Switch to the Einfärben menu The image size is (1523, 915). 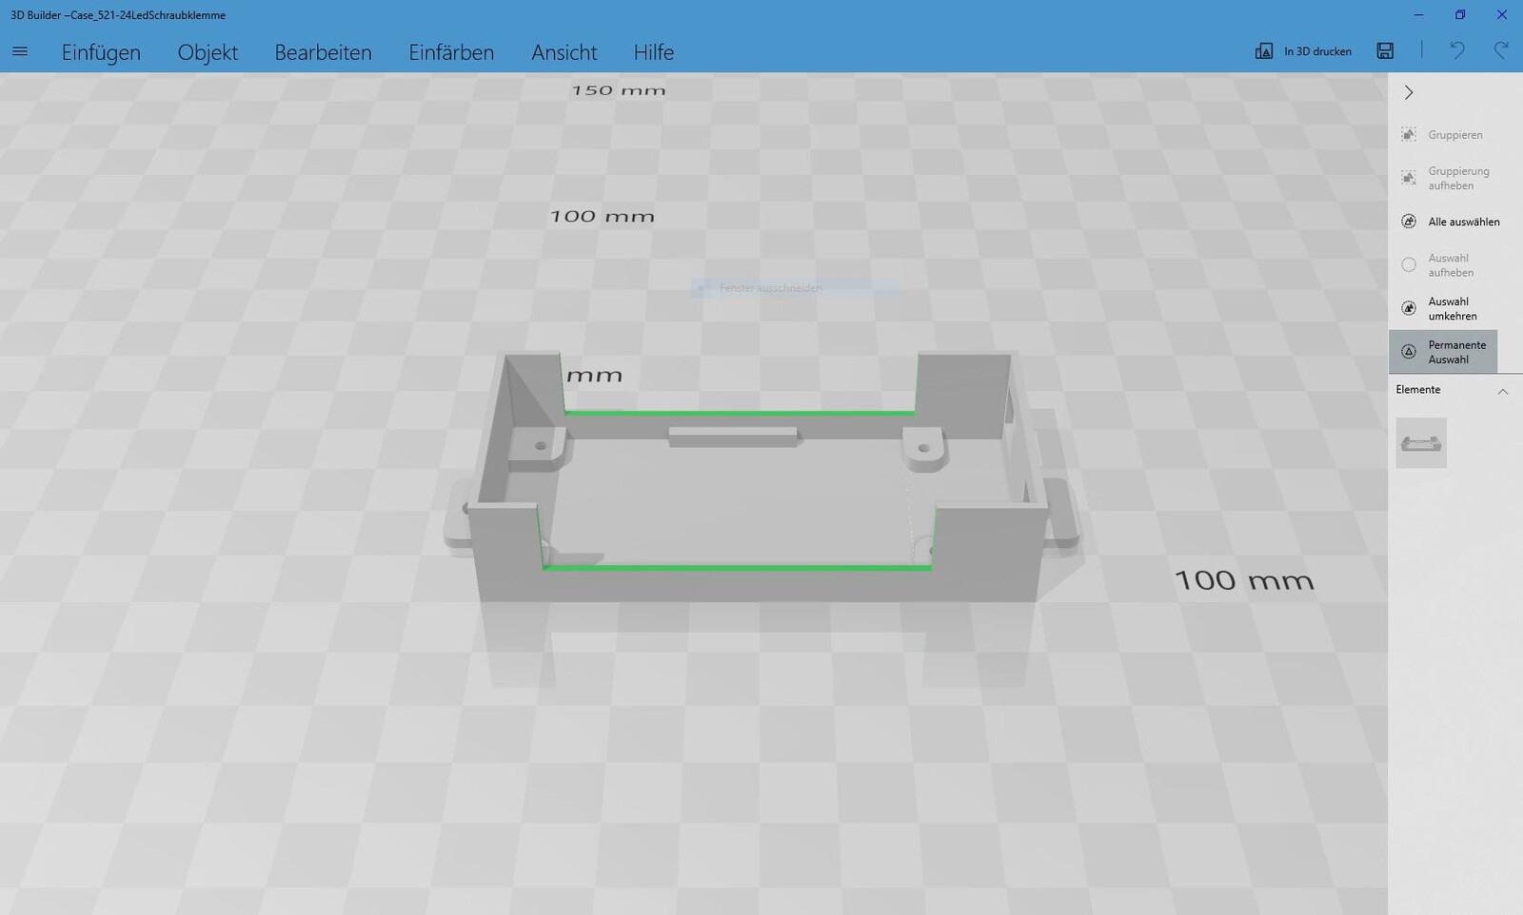coord(451,52)
